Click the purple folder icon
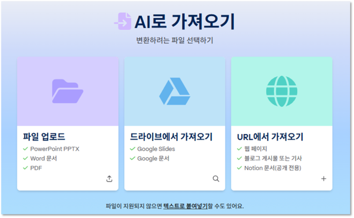The height and width of the screenshot is (218, 354). pyautogui.click(x=67, y=91)
